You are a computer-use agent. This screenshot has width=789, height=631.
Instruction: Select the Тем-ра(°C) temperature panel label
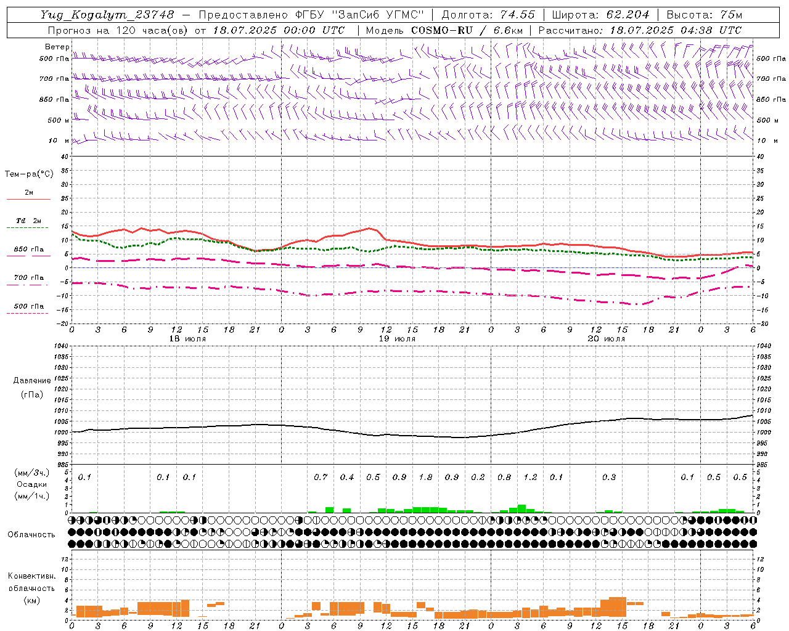pos(29,174)
